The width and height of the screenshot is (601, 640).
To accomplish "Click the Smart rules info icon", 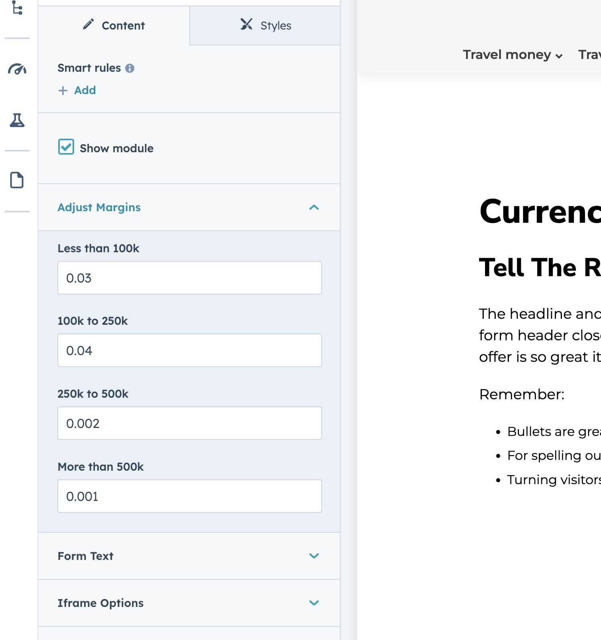I will (x=130, y=68).
